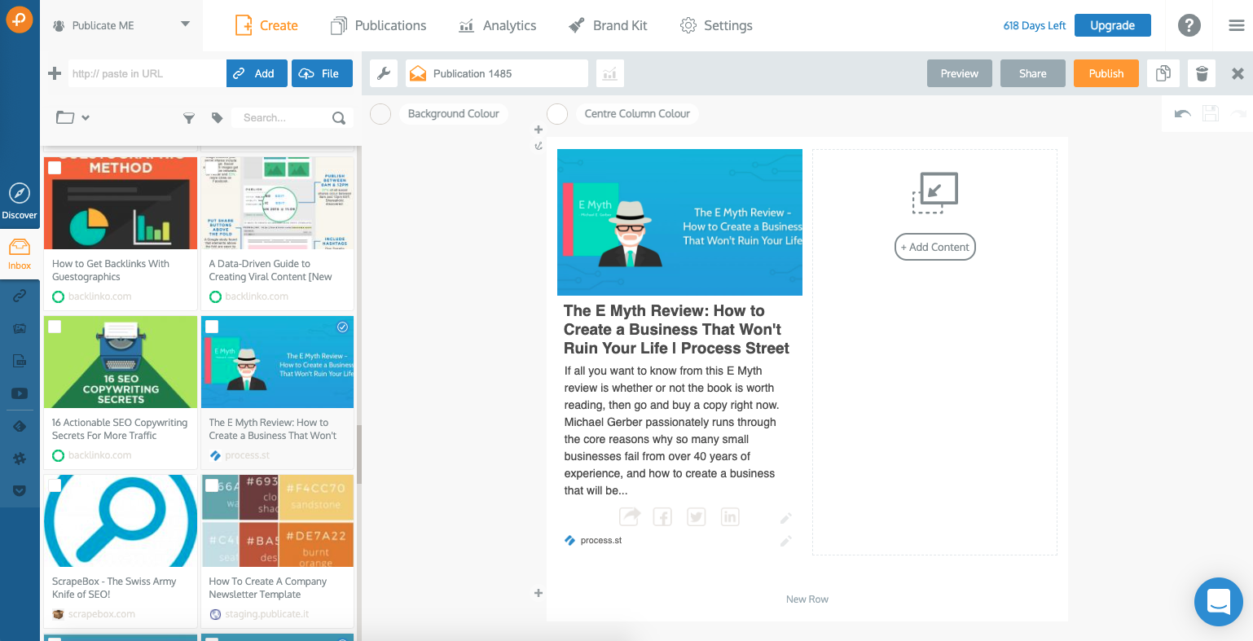1253x641 pixels.
Task: Click the search magnifier icon
Action: pos(339,118)
